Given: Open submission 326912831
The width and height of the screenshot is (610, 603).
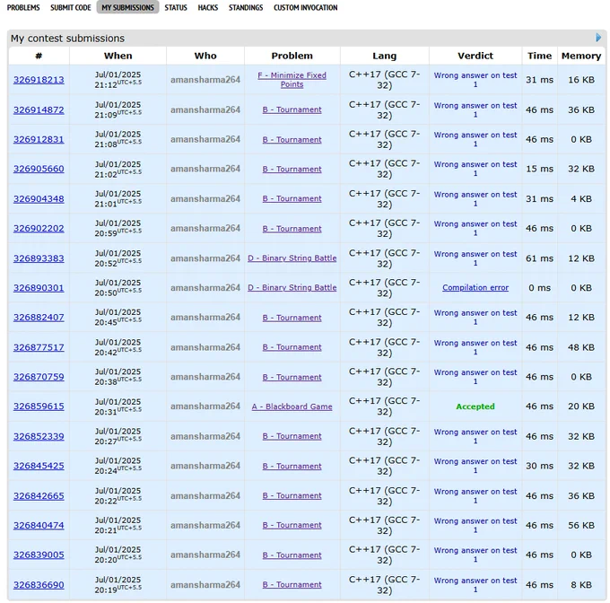Looking at the screenshot, I should point(39,139).
